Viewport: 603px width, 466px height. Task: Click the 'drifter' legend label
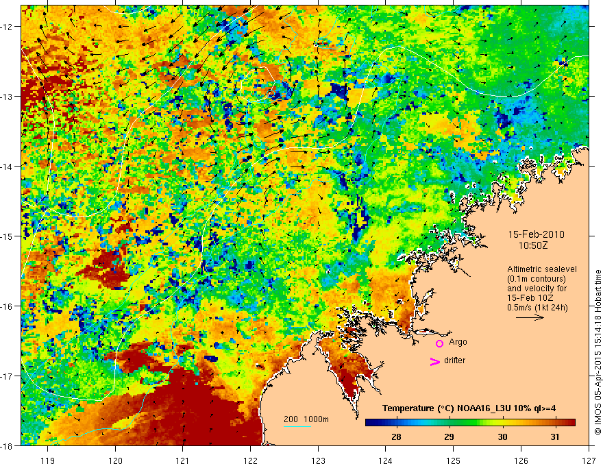[x=454, y=360]
